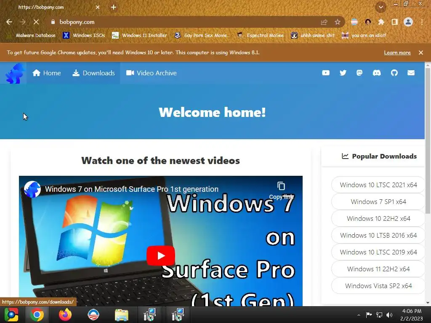Open the Downloads nav item
This screenshot has width=431, height=323.
tap(93, 73)
